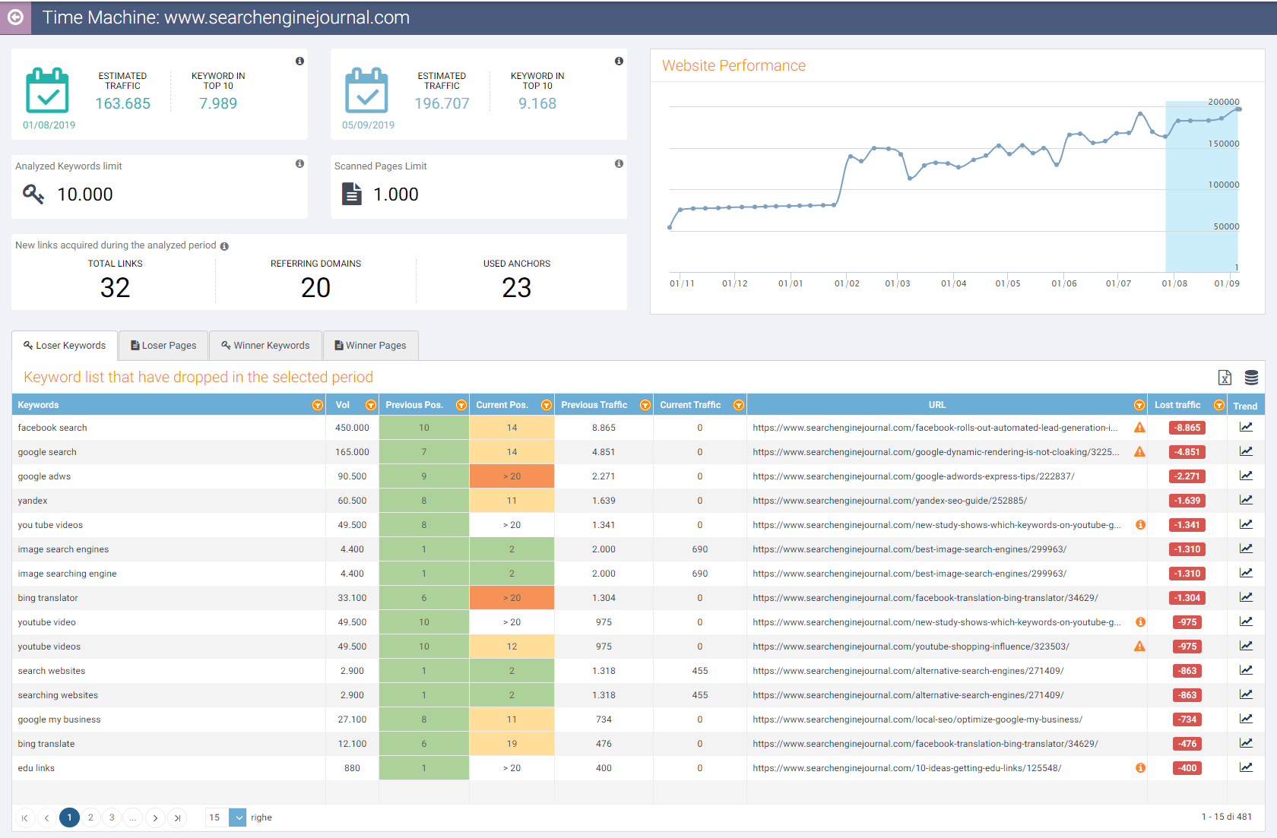Switch to Winner Pages tab
Viewport: 1277px width, 838px height.
click(371, 345)
